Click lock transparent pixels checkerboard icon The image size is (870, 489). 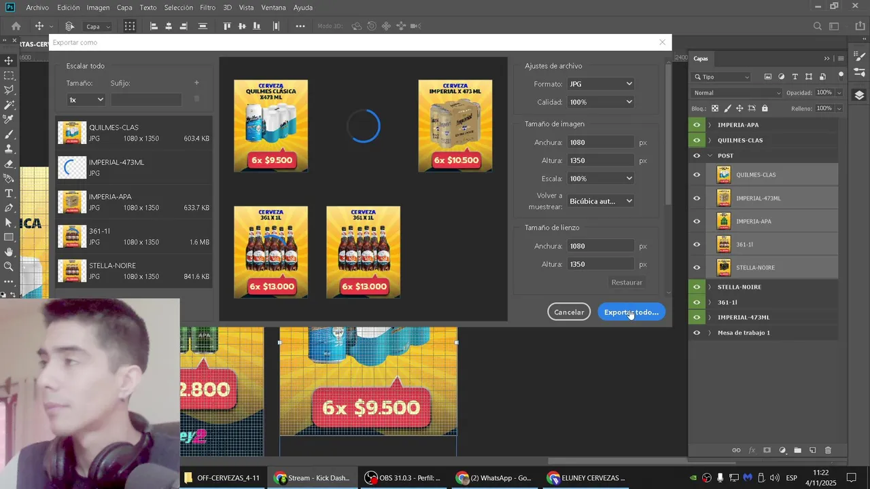click(715, 108)
